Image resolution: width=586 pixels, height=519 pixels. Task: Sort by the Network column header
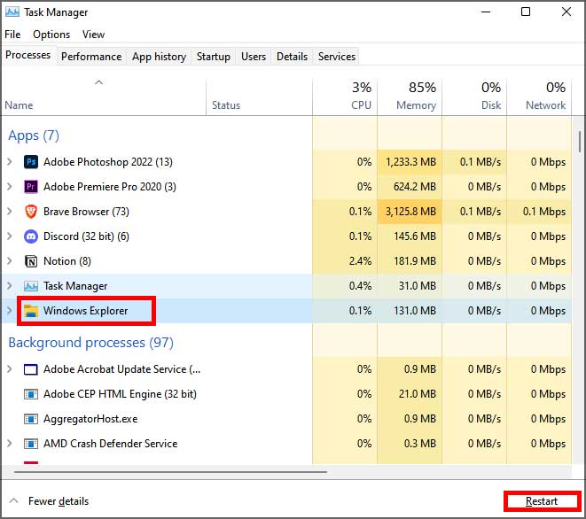[539, 97]
